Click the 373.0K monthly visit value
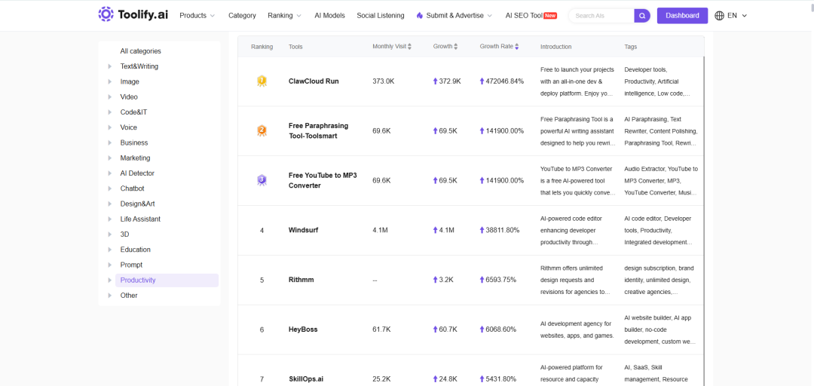The height and width of the screenshot is (386, 814). 383,81
